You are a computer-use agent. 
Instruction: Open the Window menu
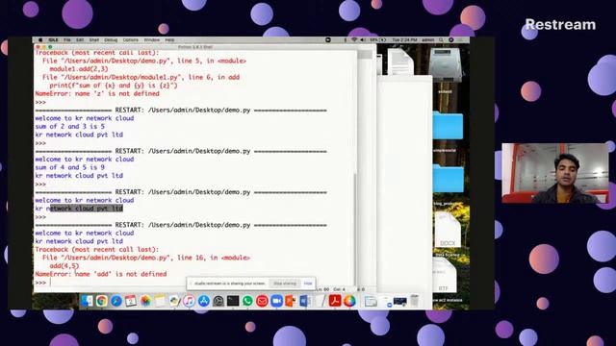click(152, 40)
